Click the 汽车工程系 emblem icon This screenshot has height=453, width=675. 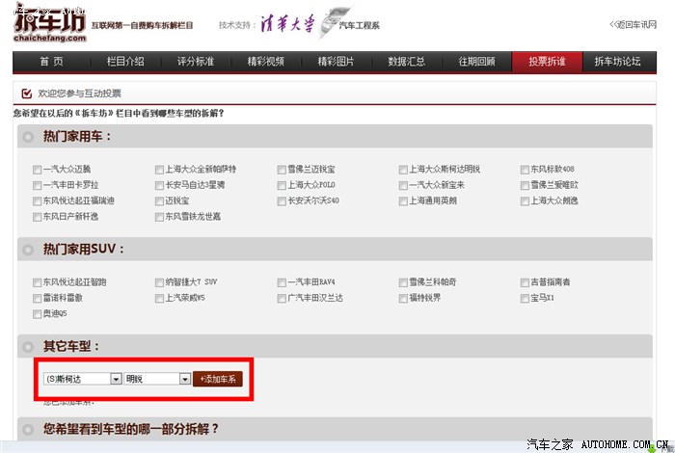pos(333,19)
